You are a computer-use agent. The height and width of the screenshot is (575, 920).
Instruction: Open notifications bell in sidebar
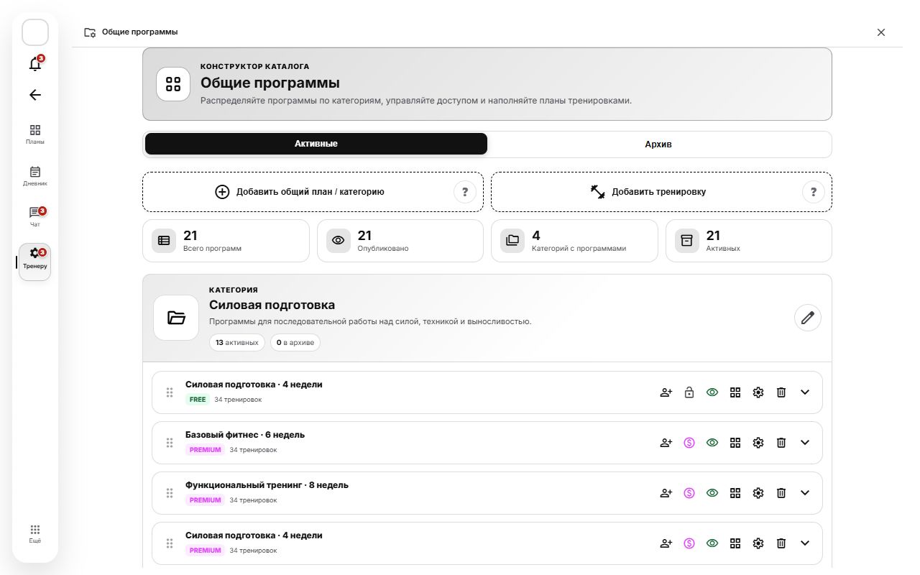[35, 64]
